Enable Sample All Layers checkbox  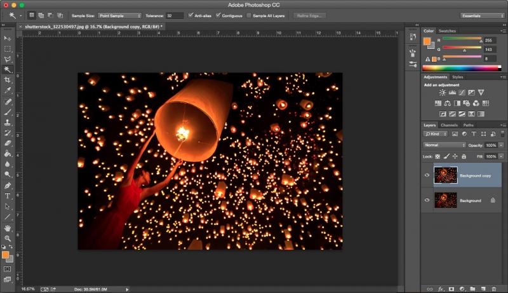tap(248, 15)
